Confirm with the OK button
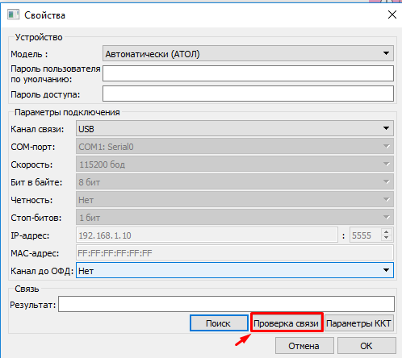Image resolution: width=402 pixels, height=358 pixels. [x=366, y=346]
